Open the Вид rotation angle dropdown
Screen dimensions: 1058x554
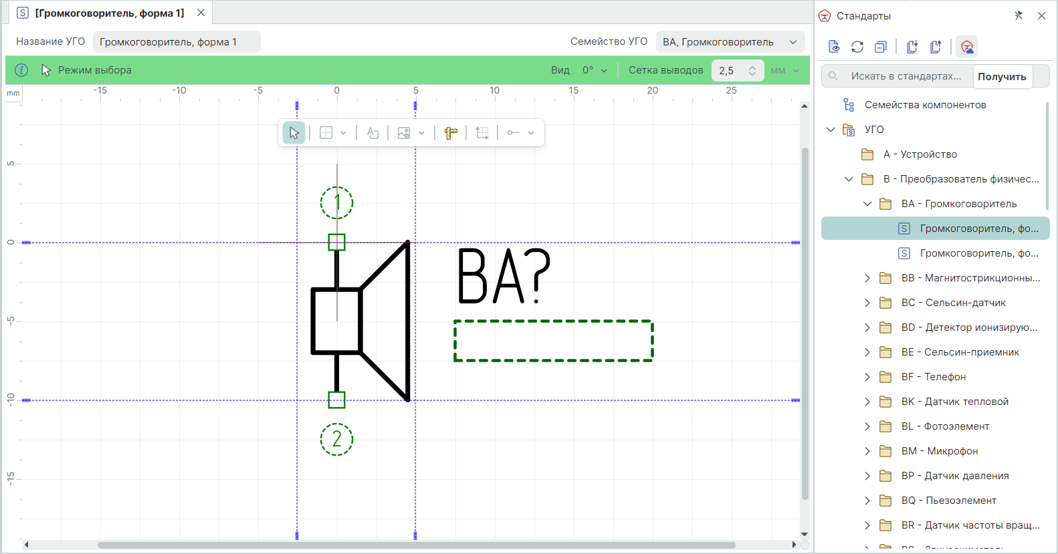point(595,70)
